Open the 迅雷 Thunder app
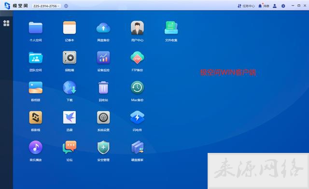 tap(70, 117)
